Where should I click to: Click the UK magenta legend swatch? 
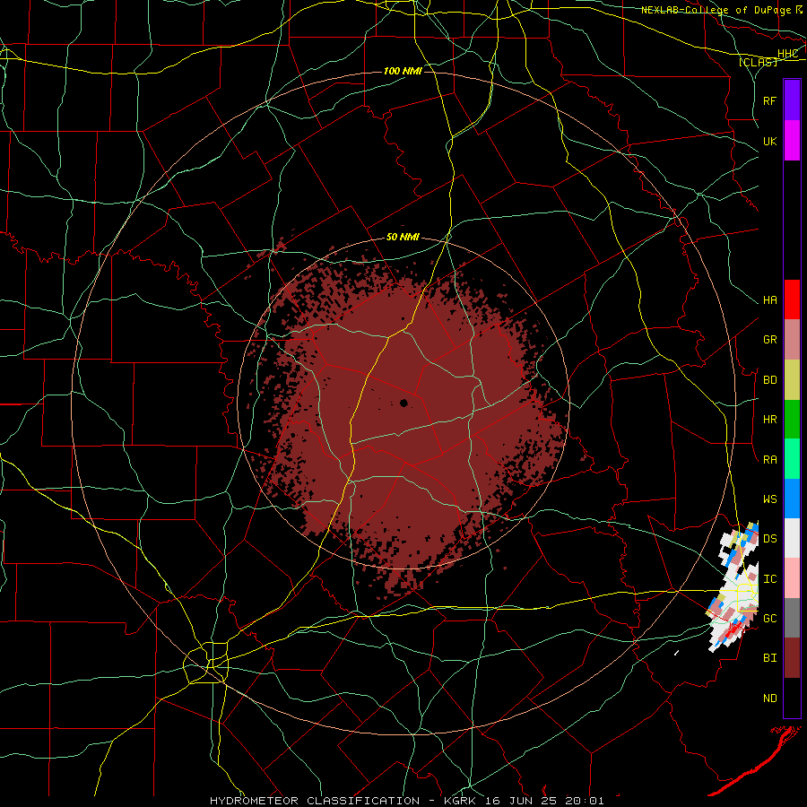click(x=792, y=141)
